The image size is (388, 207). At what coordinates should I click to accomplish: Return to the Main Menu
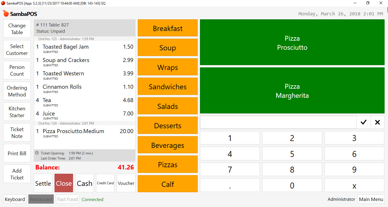(x=371, y=199)
